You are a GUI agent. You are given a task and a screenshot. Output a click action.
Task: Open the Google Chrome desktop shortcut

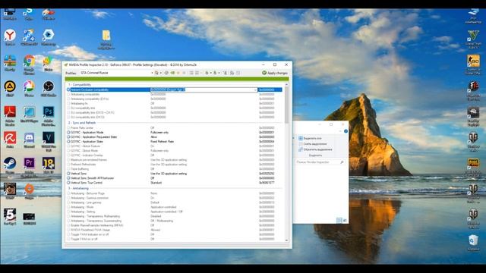(x=29, y=64)
